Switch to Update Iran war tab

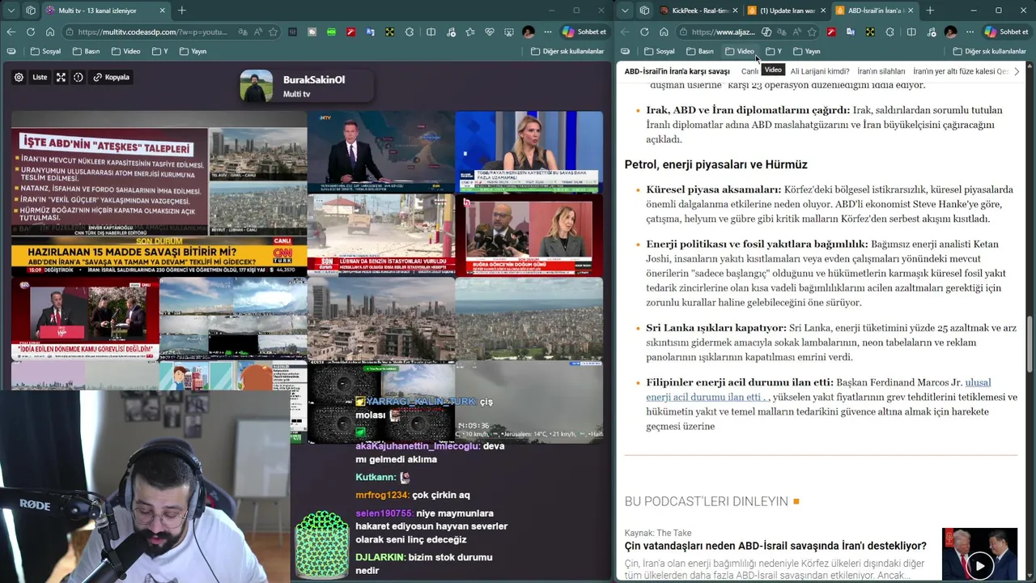pos(785,11)
